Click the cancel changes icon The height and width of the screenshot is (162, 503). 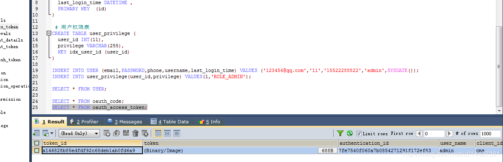[x=145, y=133]
